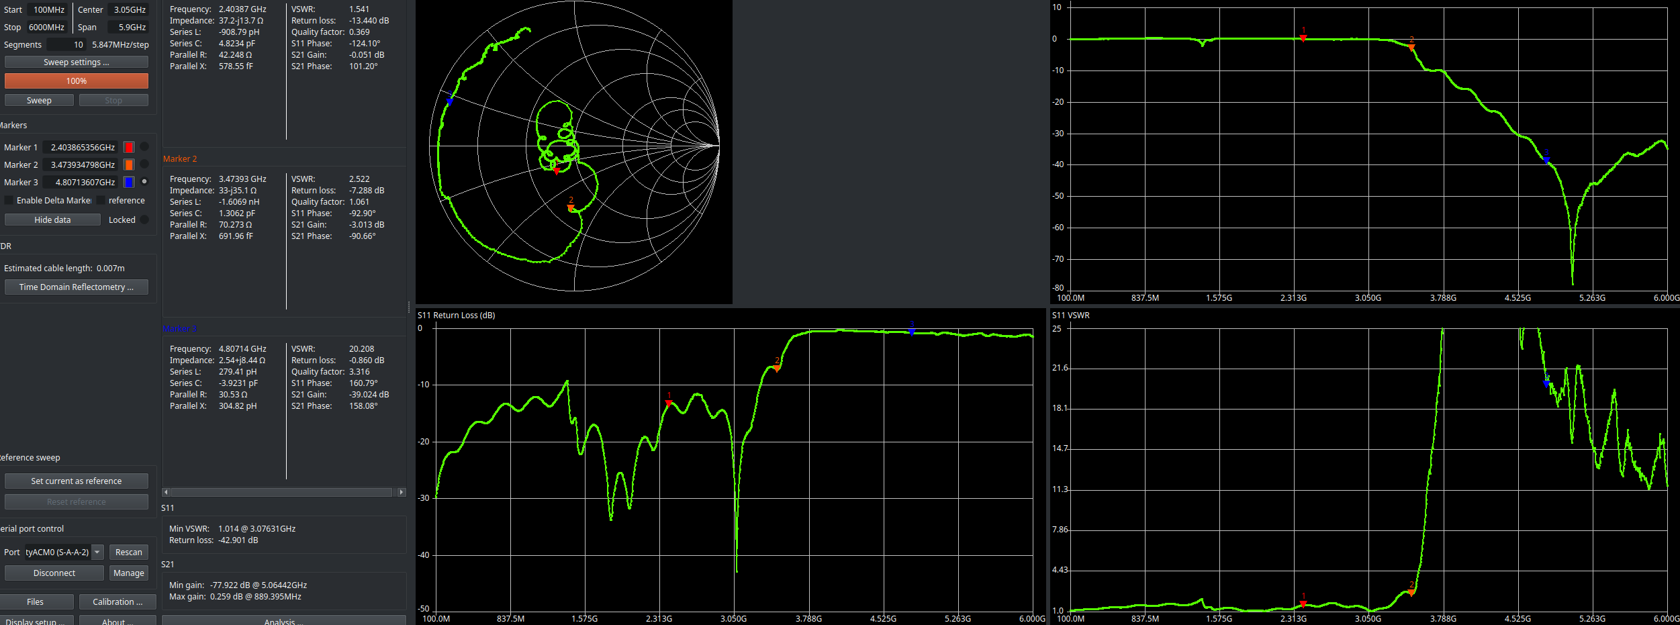The width and height of the screenshot is (1680, 625).
Task: Click the Disconnect button
Action: click(x=54, y=573)
